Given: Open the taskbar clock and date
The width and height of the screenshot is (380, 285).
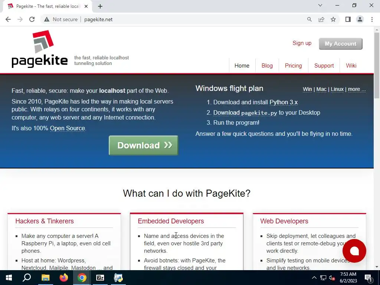Looking at the screenshot, I should tap(348, 278).
